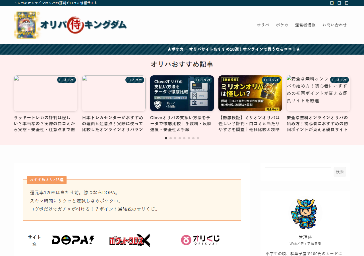The image size is (364, 256).
Task: Click オリパ tag on Cloveオリパ card
Action: pos(203,80)
